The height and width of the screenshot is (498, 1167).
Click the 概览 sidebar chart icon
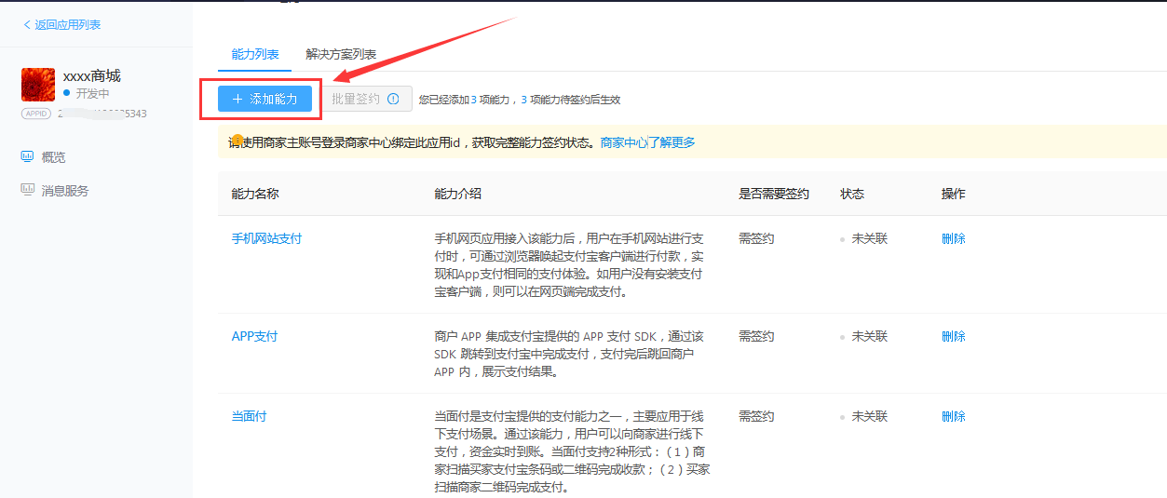(27, 156)
